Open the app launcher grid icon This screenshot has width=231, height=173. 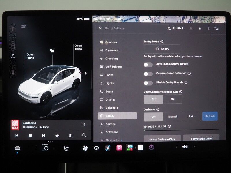(130, 148)
